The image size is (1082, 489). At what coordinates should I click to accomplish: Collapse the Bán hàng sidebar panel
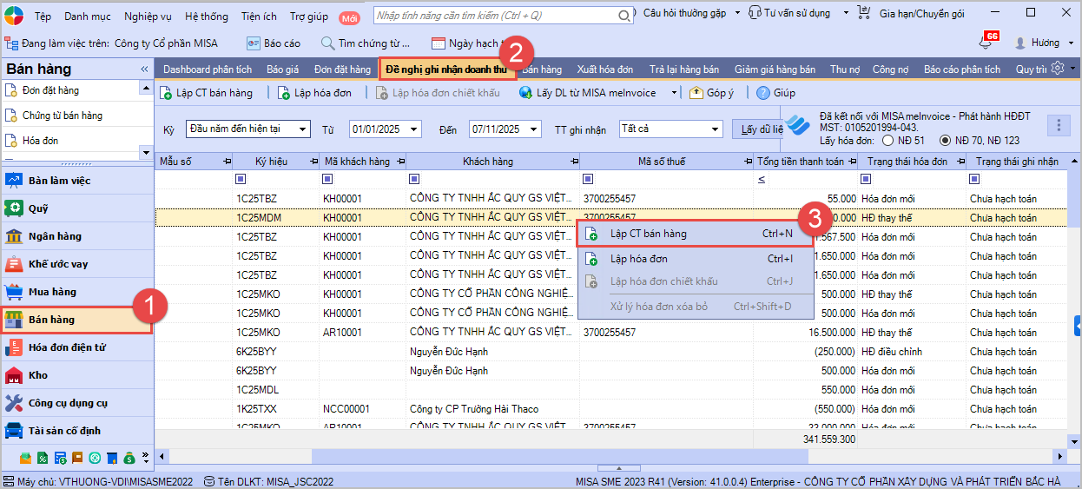pos(144,69)
